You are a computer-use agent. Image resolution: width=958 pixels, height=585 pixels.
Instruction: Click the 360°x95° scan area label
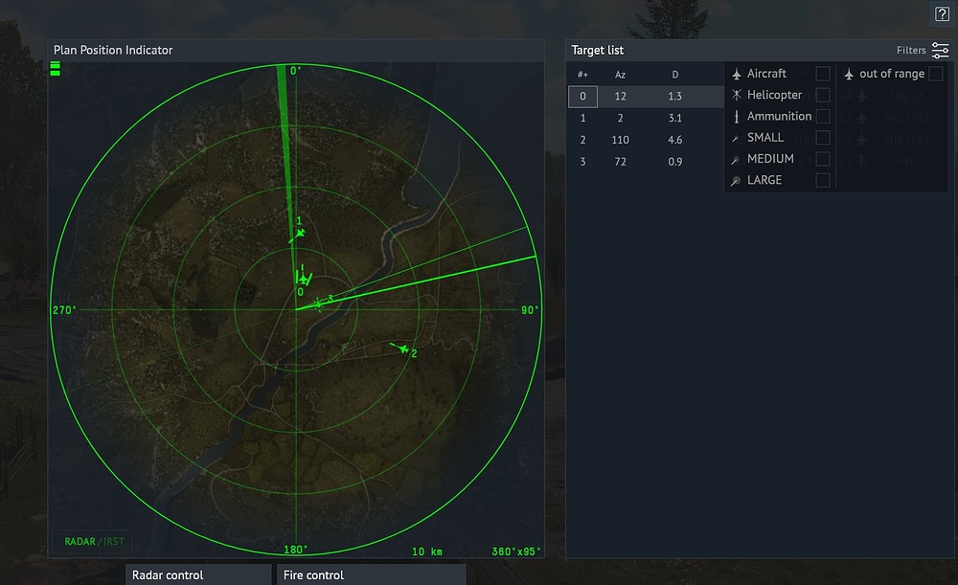(x=516, y=551)
